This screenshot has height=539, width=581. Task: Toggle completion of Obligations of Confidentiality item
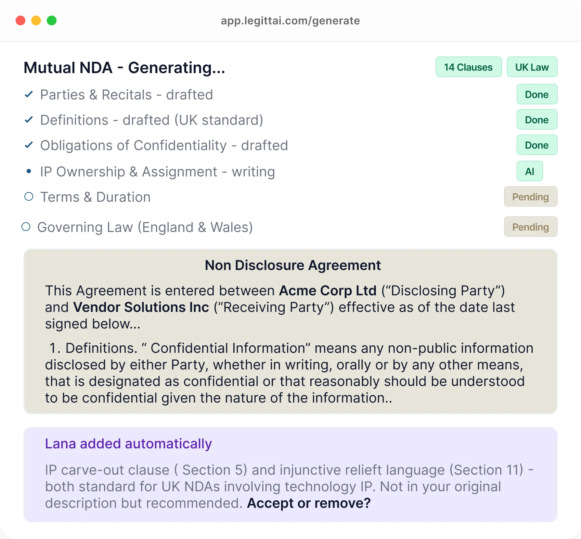click(x=164, y=145)
